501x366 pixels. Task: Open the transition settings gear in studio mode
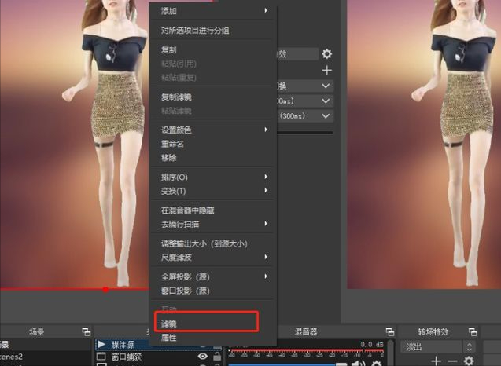click(326, 54)
